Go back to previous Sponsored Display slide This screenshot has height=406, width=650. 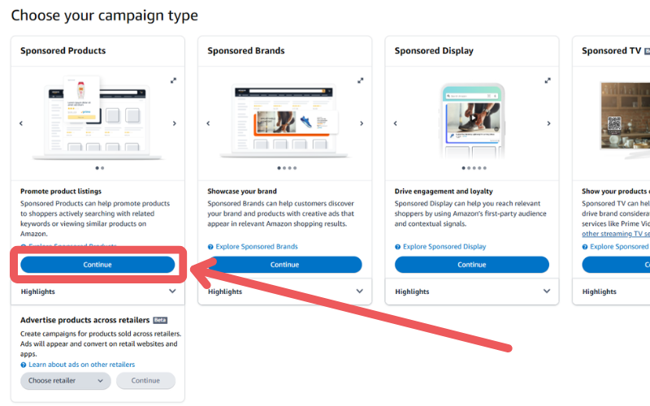click(396, 123)
